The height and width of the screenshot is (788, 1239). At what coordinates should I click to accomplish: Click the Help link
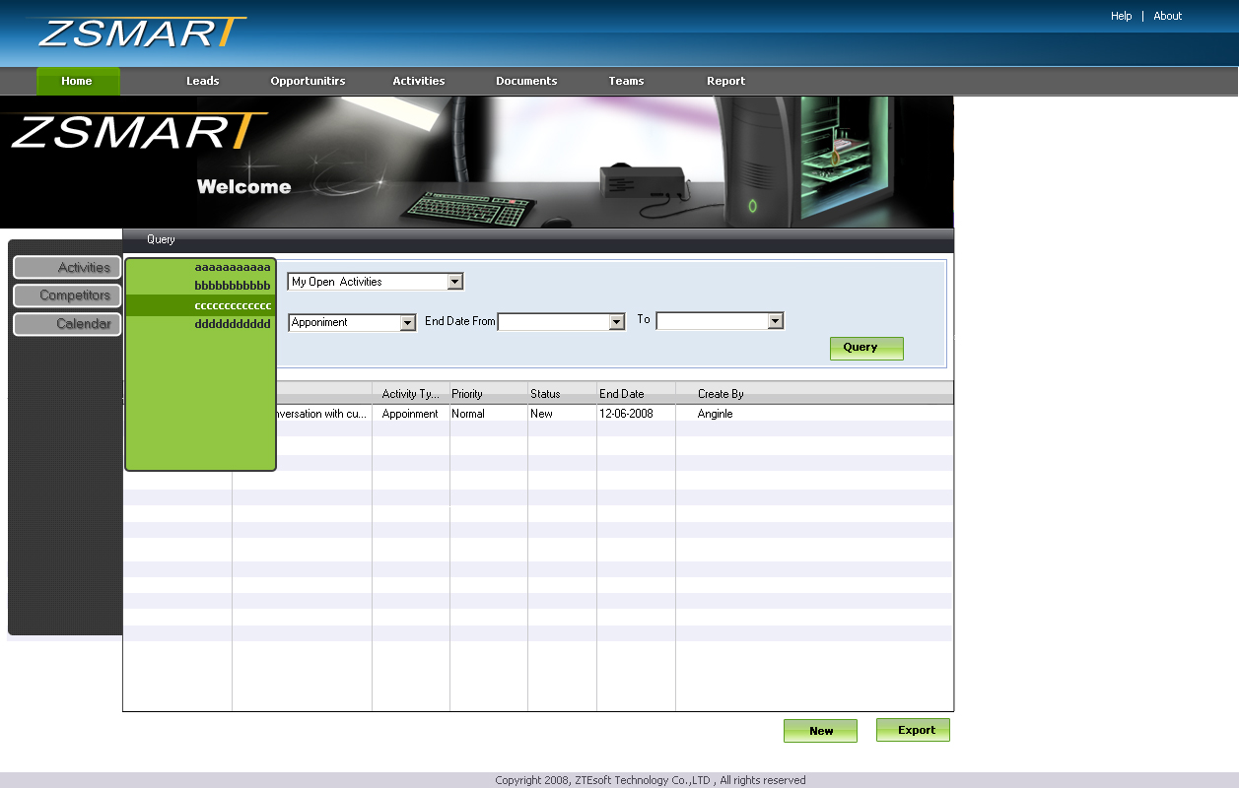pyautogui.click(x=1121, y=16)
